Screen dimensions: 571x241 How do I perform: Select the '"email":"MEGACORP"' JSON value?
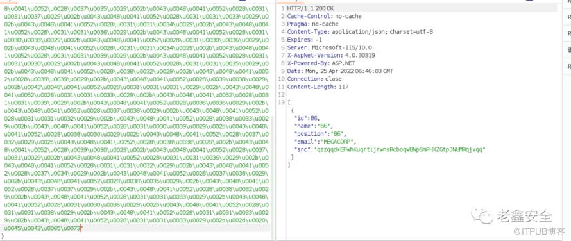tap(325, 142)
